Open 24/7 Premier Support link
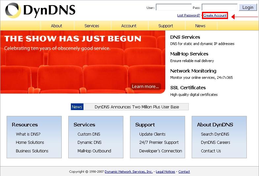The height and width of the screenshot is (176, 259). (x=159, y=142)
